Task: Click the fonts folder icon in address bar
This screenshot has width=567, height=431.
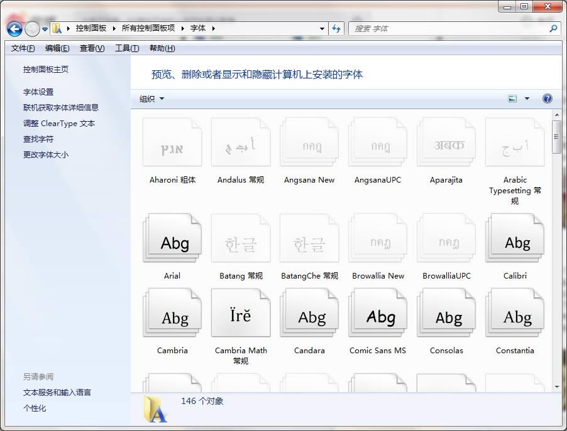Action: pyautogui.click(x=57, y=28)
